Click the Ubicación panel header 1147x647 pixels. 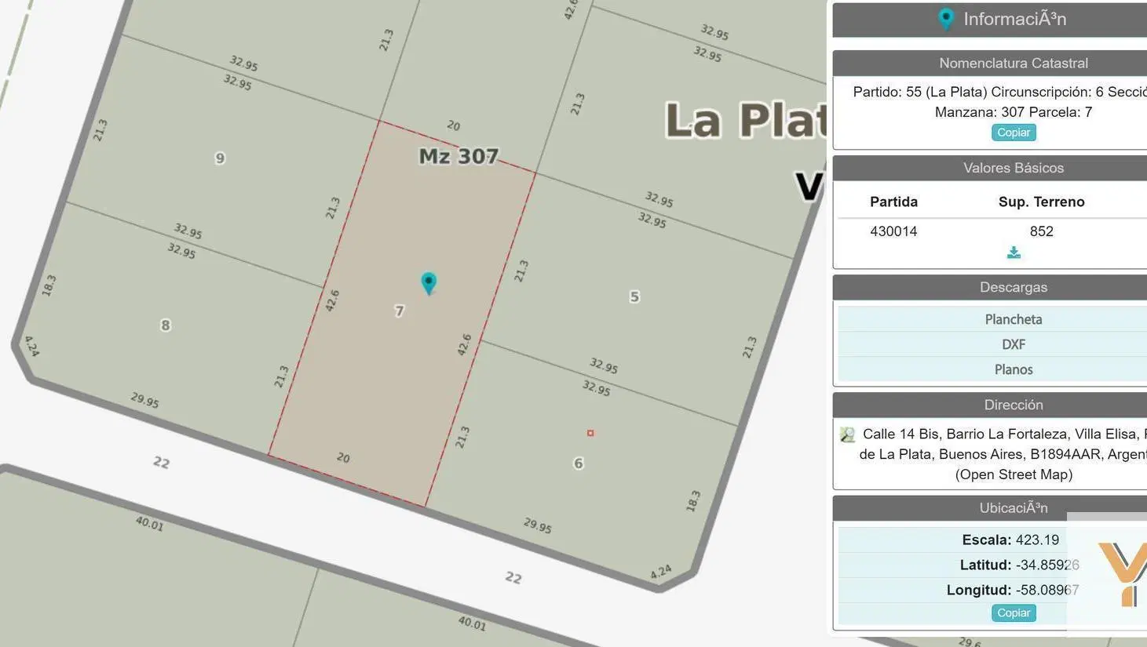pos(990,508)
